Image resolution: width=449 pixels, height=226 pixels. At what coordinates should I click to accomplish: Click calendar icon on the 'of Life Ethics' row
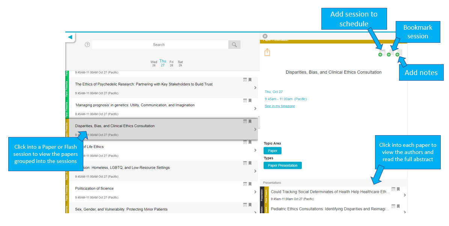pyautogui.click(x=245, y=142)
